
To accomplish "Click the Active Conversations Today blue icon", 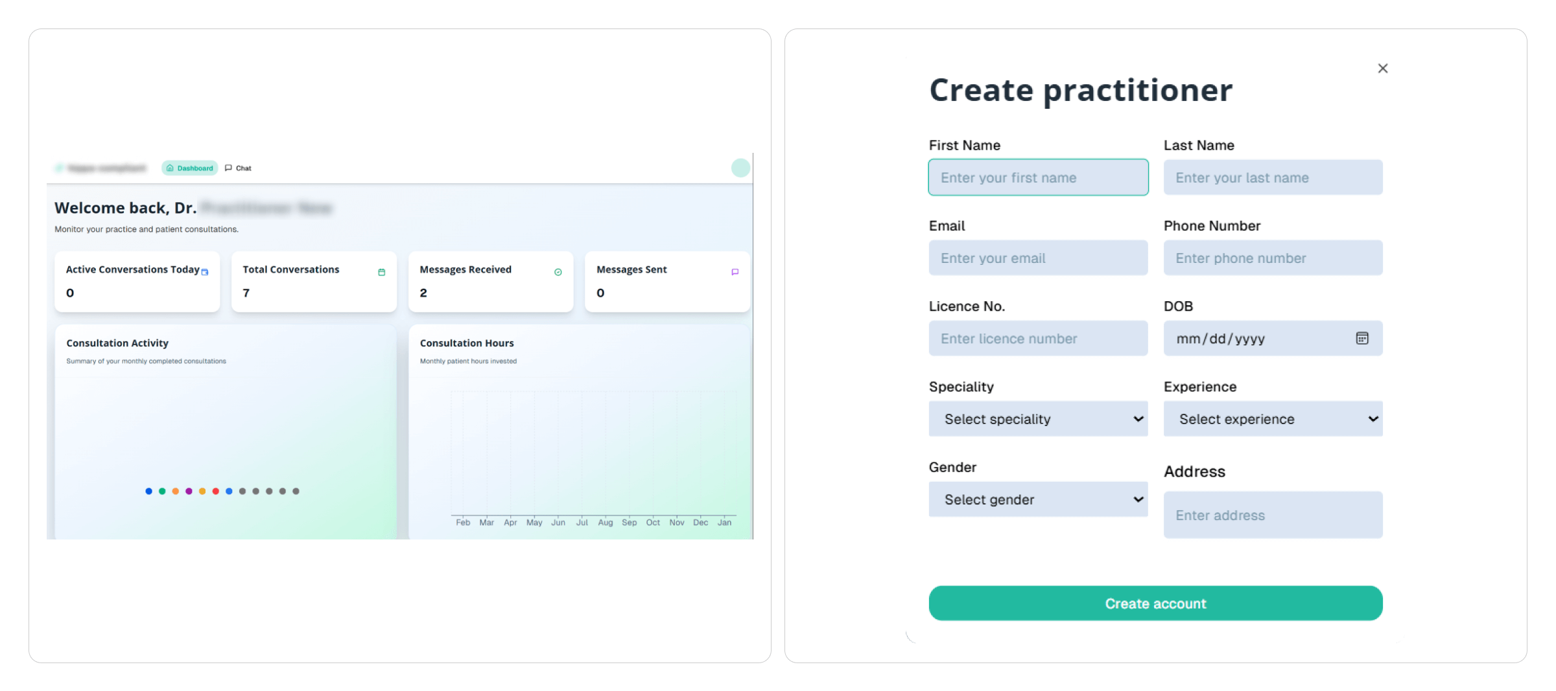I will click(x=204, y=272).
